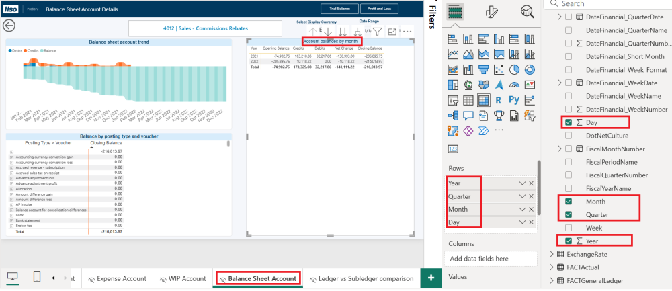Screen dimensions: 672x291
Task: Select the area chart visual
Action: [x=468, y=54]
